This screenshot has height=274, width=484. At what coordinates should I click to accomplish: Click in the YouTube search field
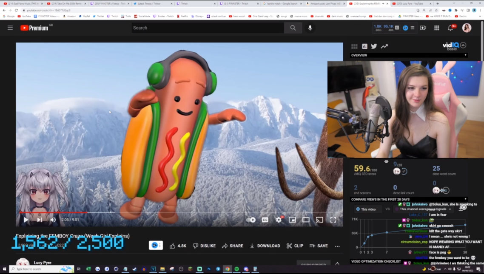click(x=208, y=28)
